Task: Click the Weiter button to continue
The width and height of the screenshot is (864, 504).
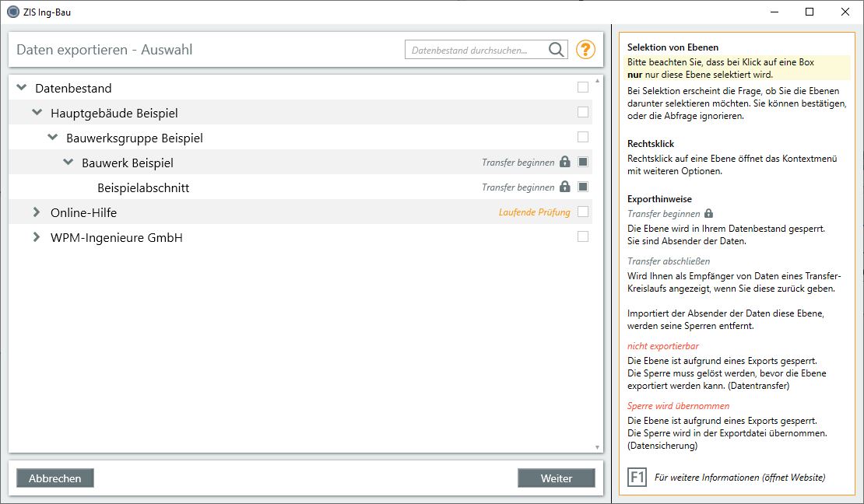Action: point(556,478)
